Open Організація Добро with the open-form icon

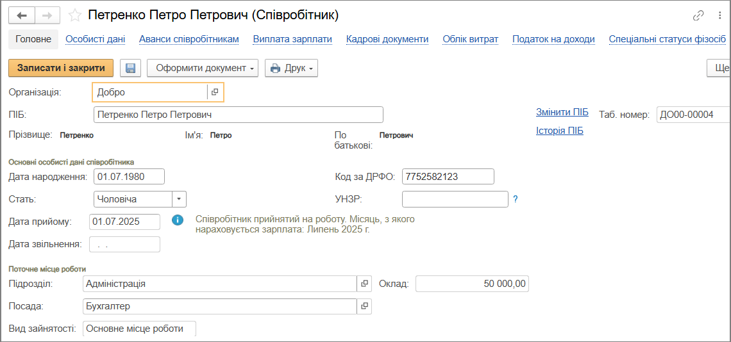(215, 92)
